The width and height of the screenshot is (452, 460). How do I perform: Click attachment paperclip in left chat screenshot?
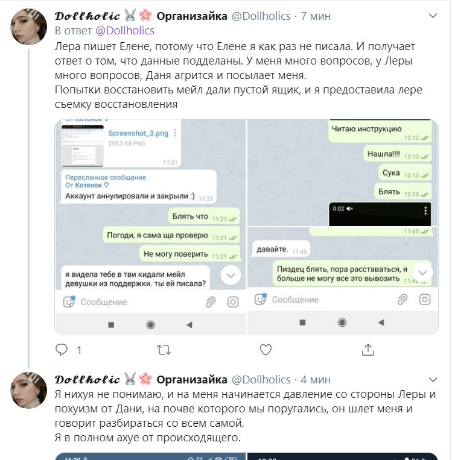point(211,302)
